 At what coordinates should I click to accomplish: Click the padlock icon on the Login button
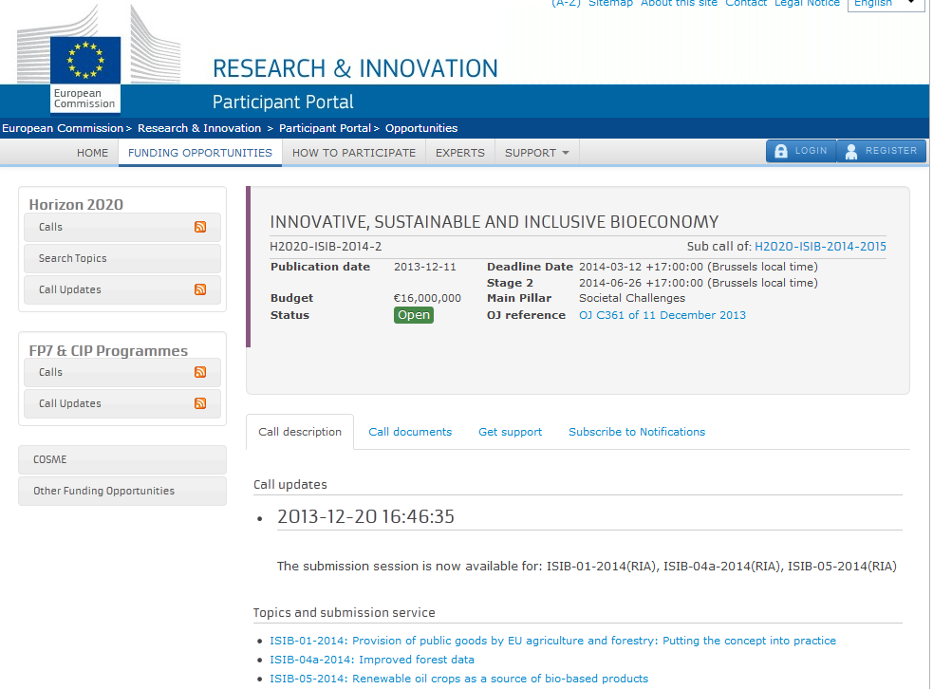tap(781, 151)
